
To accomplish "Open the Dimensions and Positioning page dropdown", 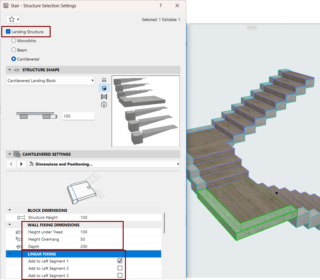I will 104,164.
